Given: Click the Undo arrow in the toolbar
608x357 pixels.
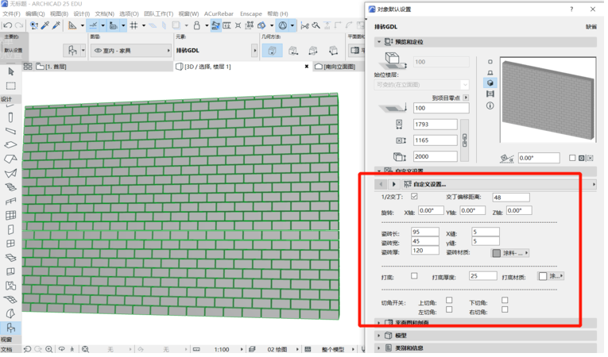Looking at the screenshot, I should [7, 25].
